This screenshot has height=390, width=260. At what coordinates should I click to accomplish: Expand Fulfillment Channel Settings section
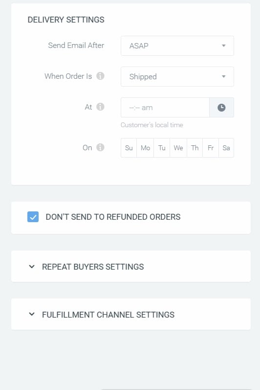[x=131, y=314]
